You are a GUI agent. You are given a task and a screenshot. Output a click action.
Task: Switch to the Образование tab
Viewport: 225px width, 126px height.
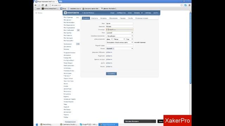click(113, 18)
